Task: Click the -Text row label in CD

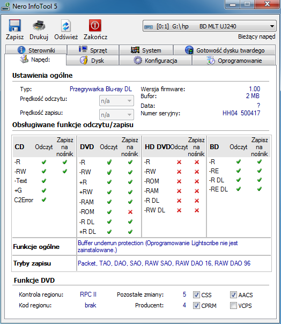Action: pyautogui.click(x=20, y=181)
